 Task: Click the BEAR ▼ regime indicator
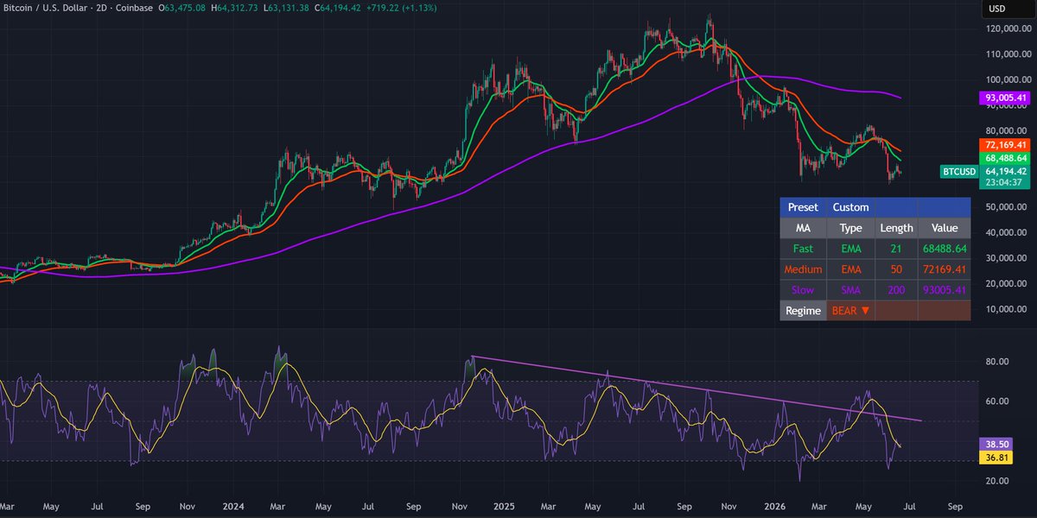[850, 311]
